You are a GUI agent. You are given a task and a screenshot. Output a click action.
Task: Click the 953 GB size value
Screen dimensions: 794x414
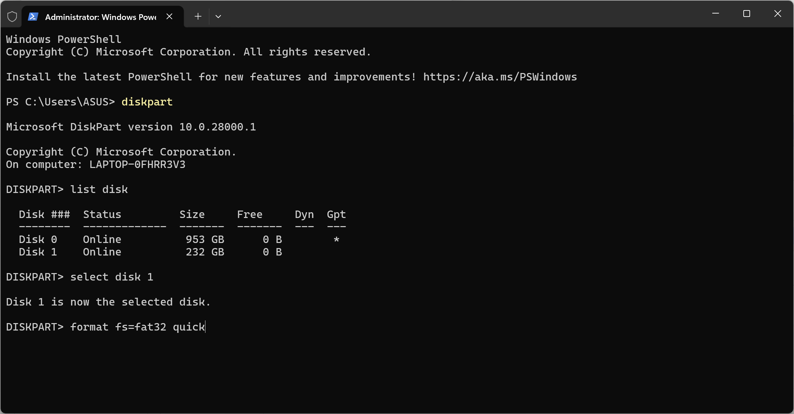(205, 240)
